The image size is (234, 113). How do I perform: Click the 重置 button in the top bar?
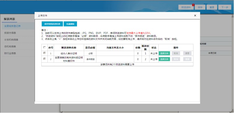(212, 7)
